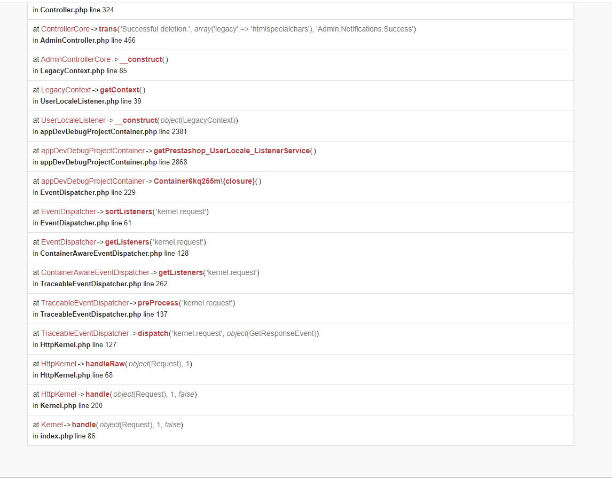Open the 'EventDispatcher.php line 61' reference
Viewport: 612px width, 479px height.
86,223
